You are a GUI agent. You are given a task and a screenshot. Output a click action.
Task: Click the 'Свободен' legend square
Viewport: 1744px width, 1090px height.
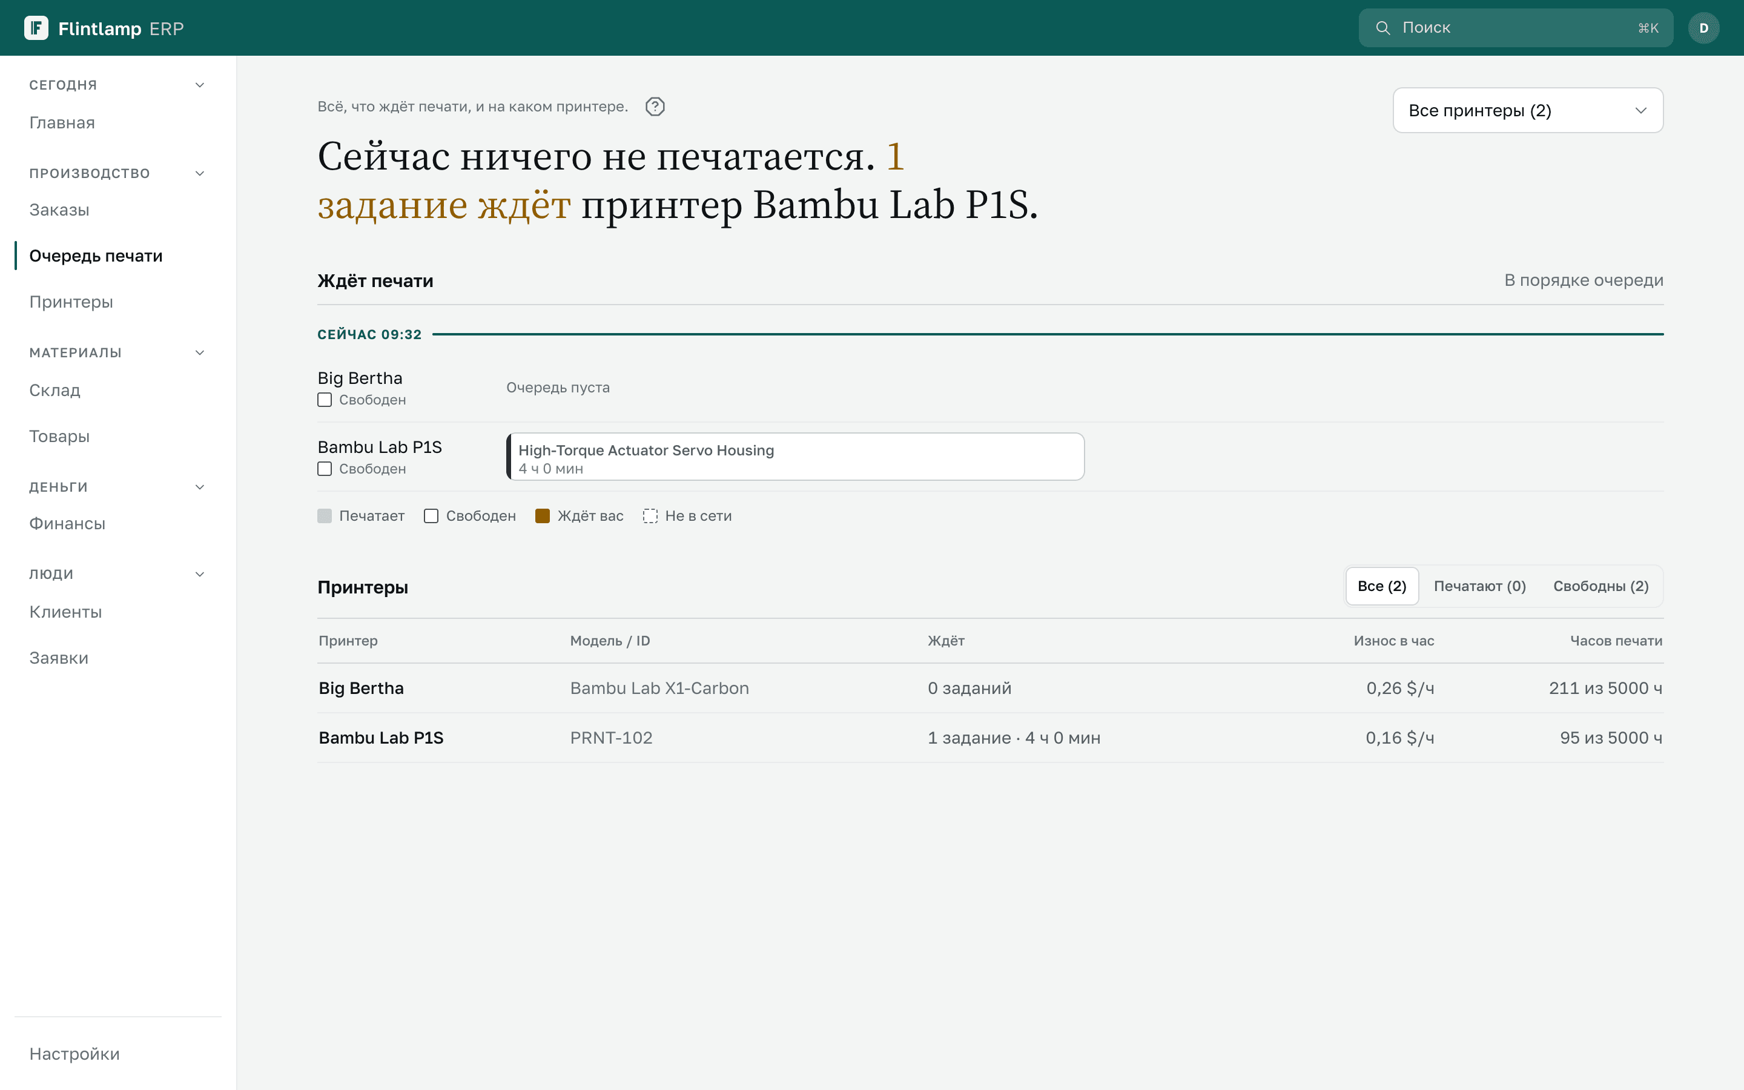click(431, 516)
